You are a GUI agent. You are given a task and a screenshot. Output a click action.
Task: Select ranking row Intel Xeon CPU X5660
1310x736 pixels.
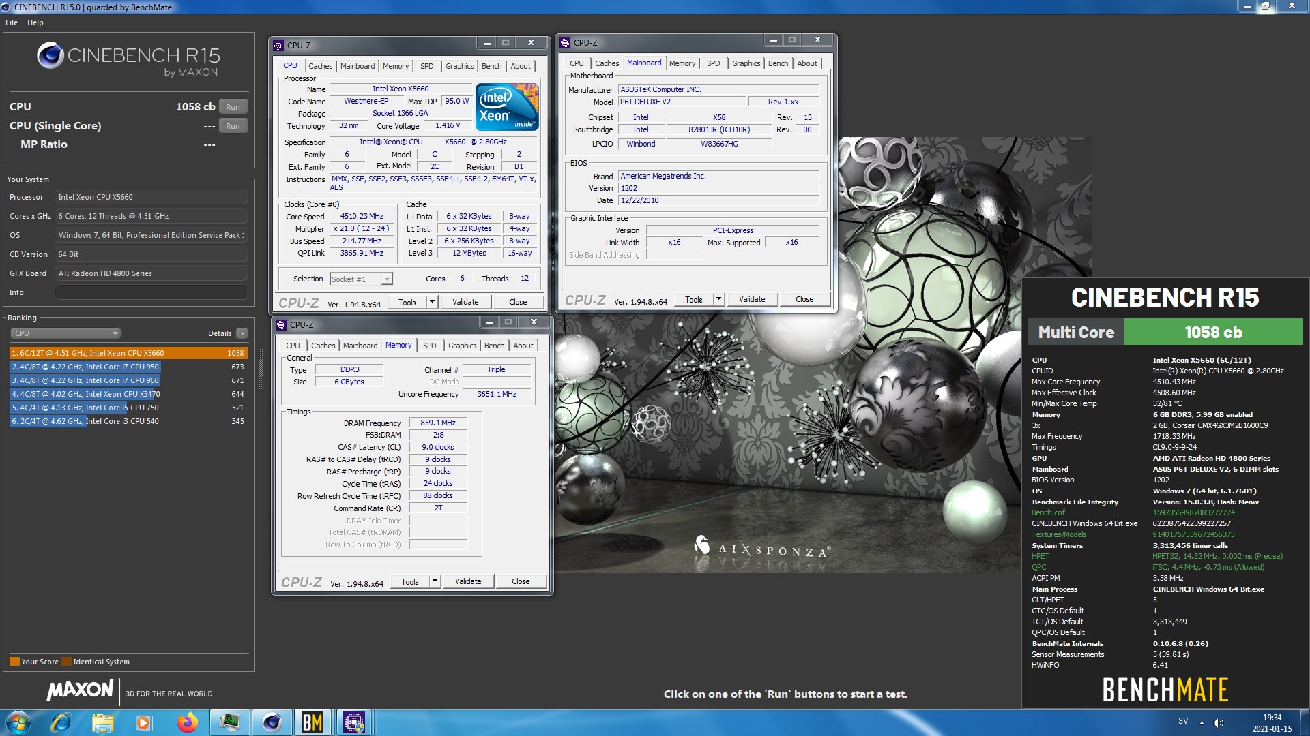tap(128, 353)
